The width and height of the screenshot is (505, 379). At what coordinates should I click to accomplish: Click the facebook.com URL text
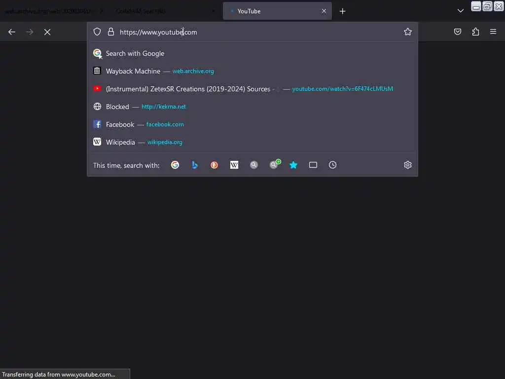[x=165, y=124]
